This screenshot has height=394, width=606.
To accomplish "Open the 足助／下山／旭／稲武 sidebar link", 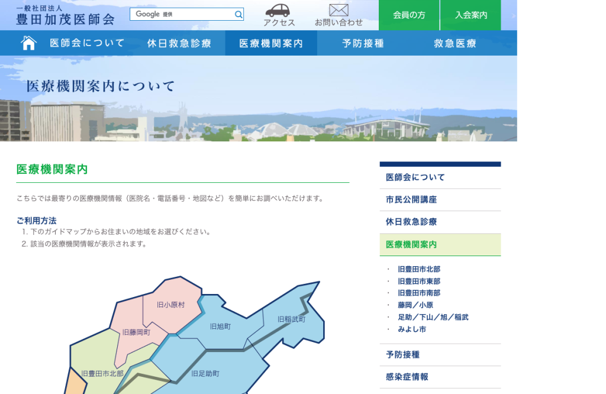I will pyautogui.click(x=433, y=317).
